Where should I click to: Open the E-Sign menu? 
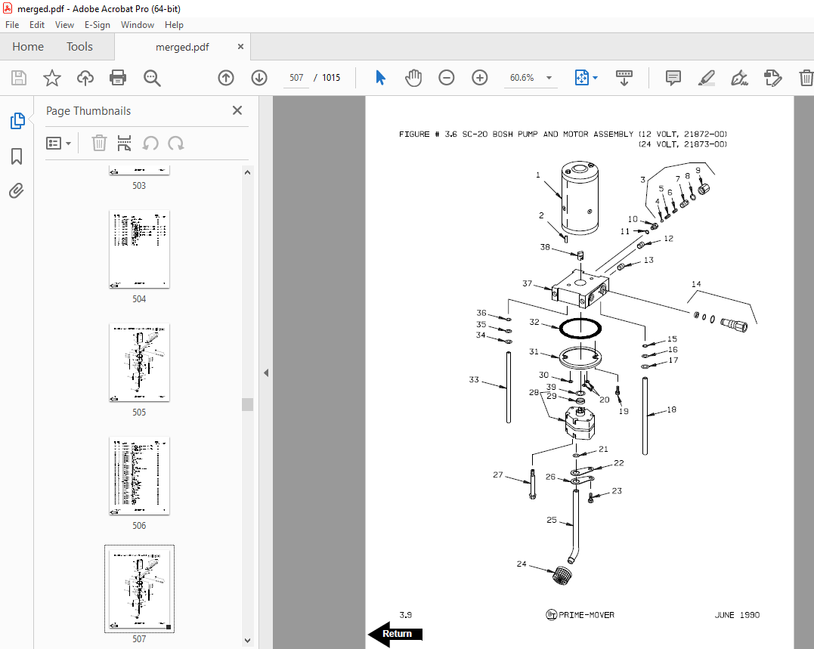click(97, 25)
